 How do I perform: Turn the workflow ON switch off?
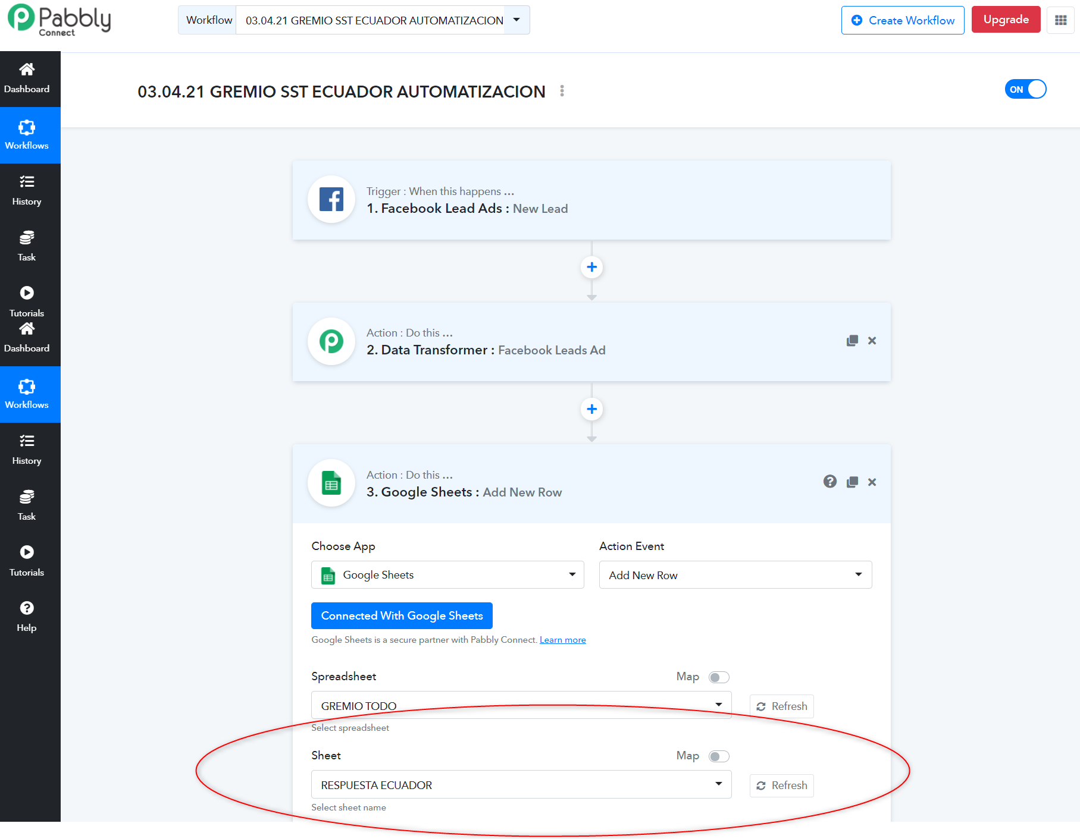click(x=1025, y=89)
